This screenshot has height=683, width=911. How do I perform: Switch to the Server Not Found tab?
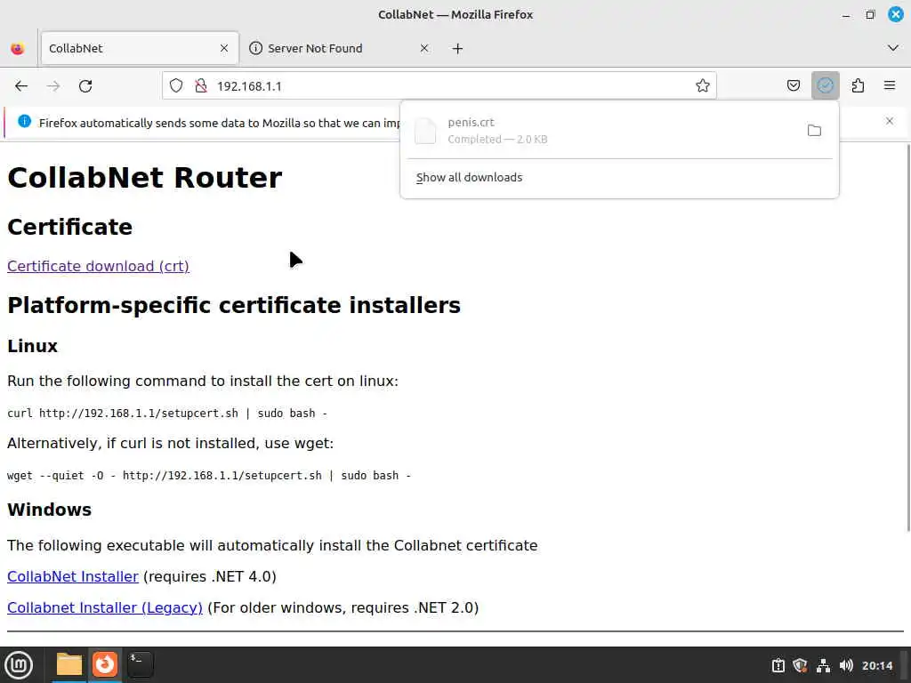pos(339,48)
